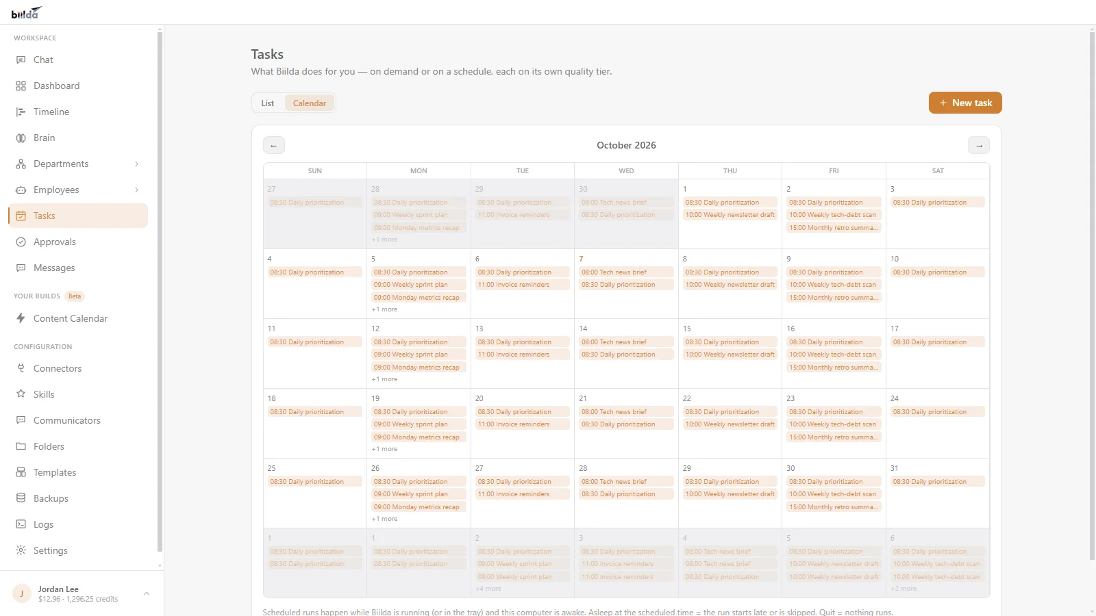The image size is (1096, 616).
Task: Select the Departments org icon
Action: click(21, 164)
